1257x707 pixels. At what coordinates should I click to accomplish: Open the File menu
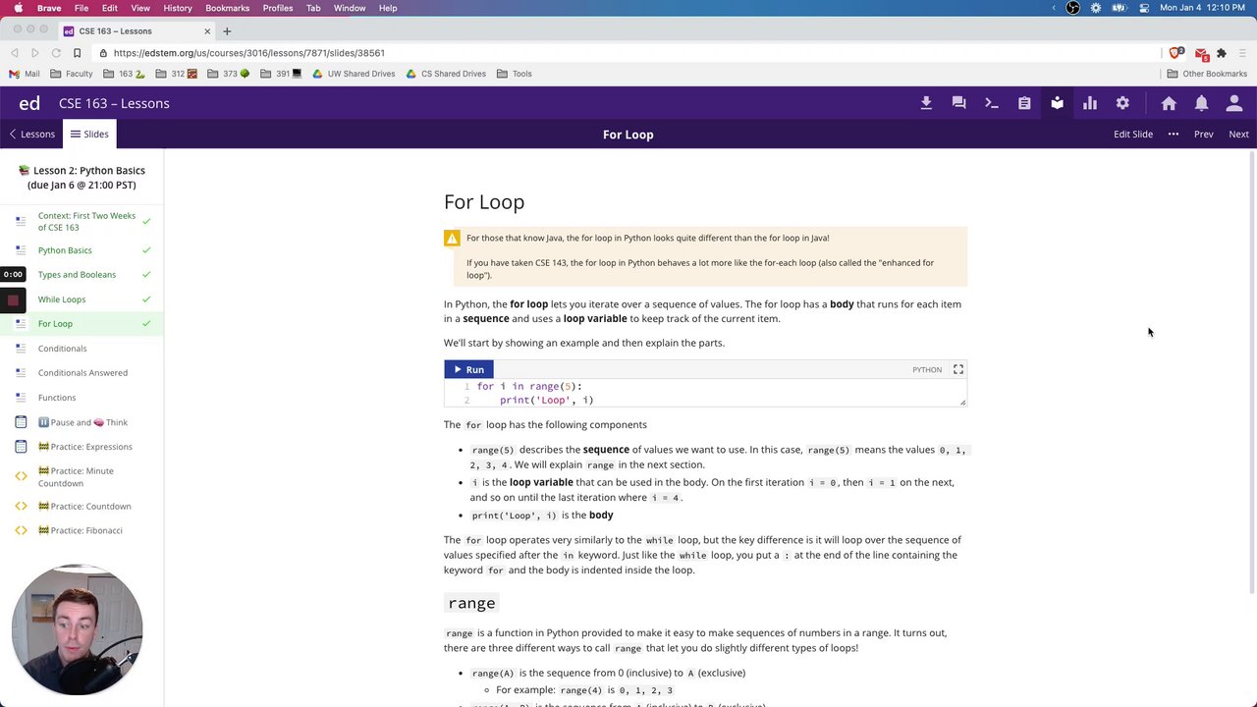coord(82,8)
